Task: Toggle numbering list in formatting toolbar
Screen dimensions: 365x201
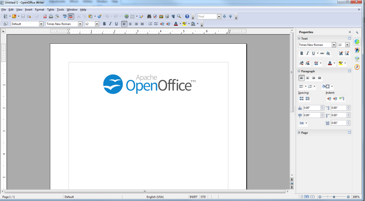Action: (x=150, y=24)
